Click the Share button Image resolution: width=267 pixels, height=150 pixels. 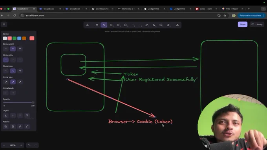(x=243, y=24)
